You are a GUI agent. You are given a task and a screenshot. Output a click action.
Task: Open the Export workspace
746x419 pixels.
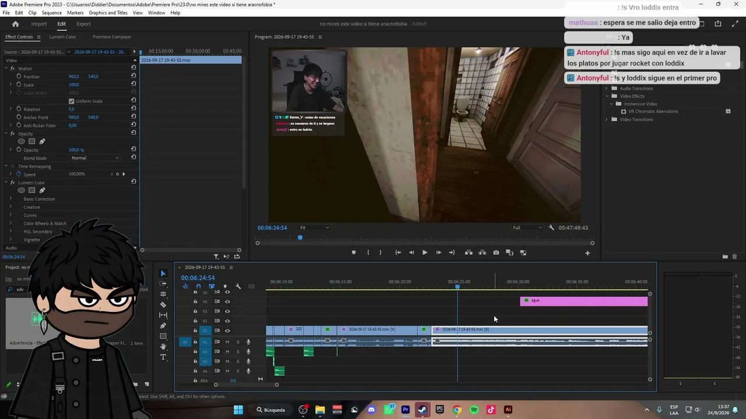coord(83,24)
